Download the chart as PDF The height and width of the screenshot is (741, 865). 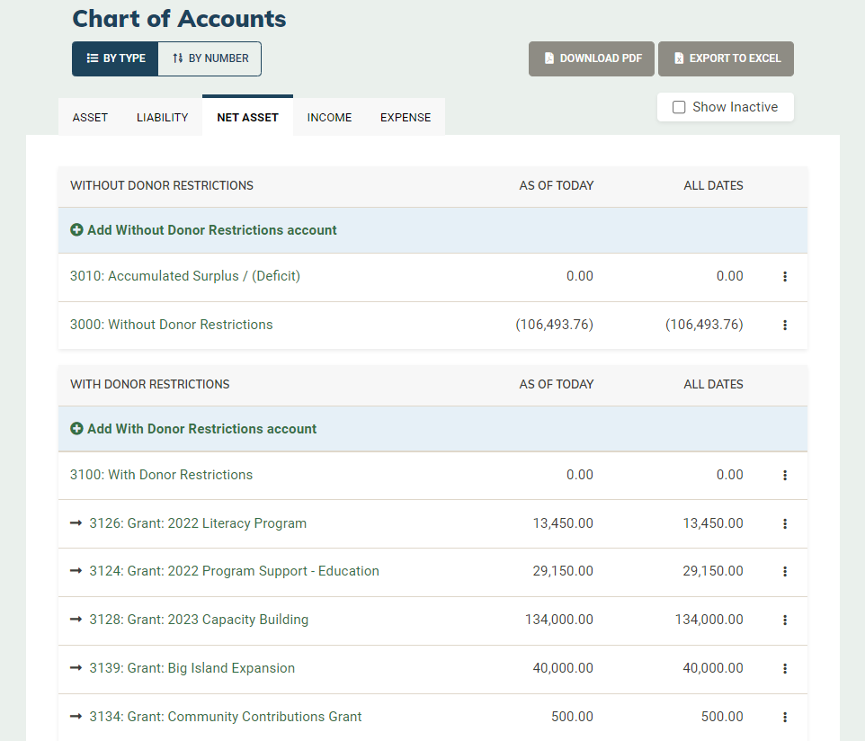pos(592,58)
